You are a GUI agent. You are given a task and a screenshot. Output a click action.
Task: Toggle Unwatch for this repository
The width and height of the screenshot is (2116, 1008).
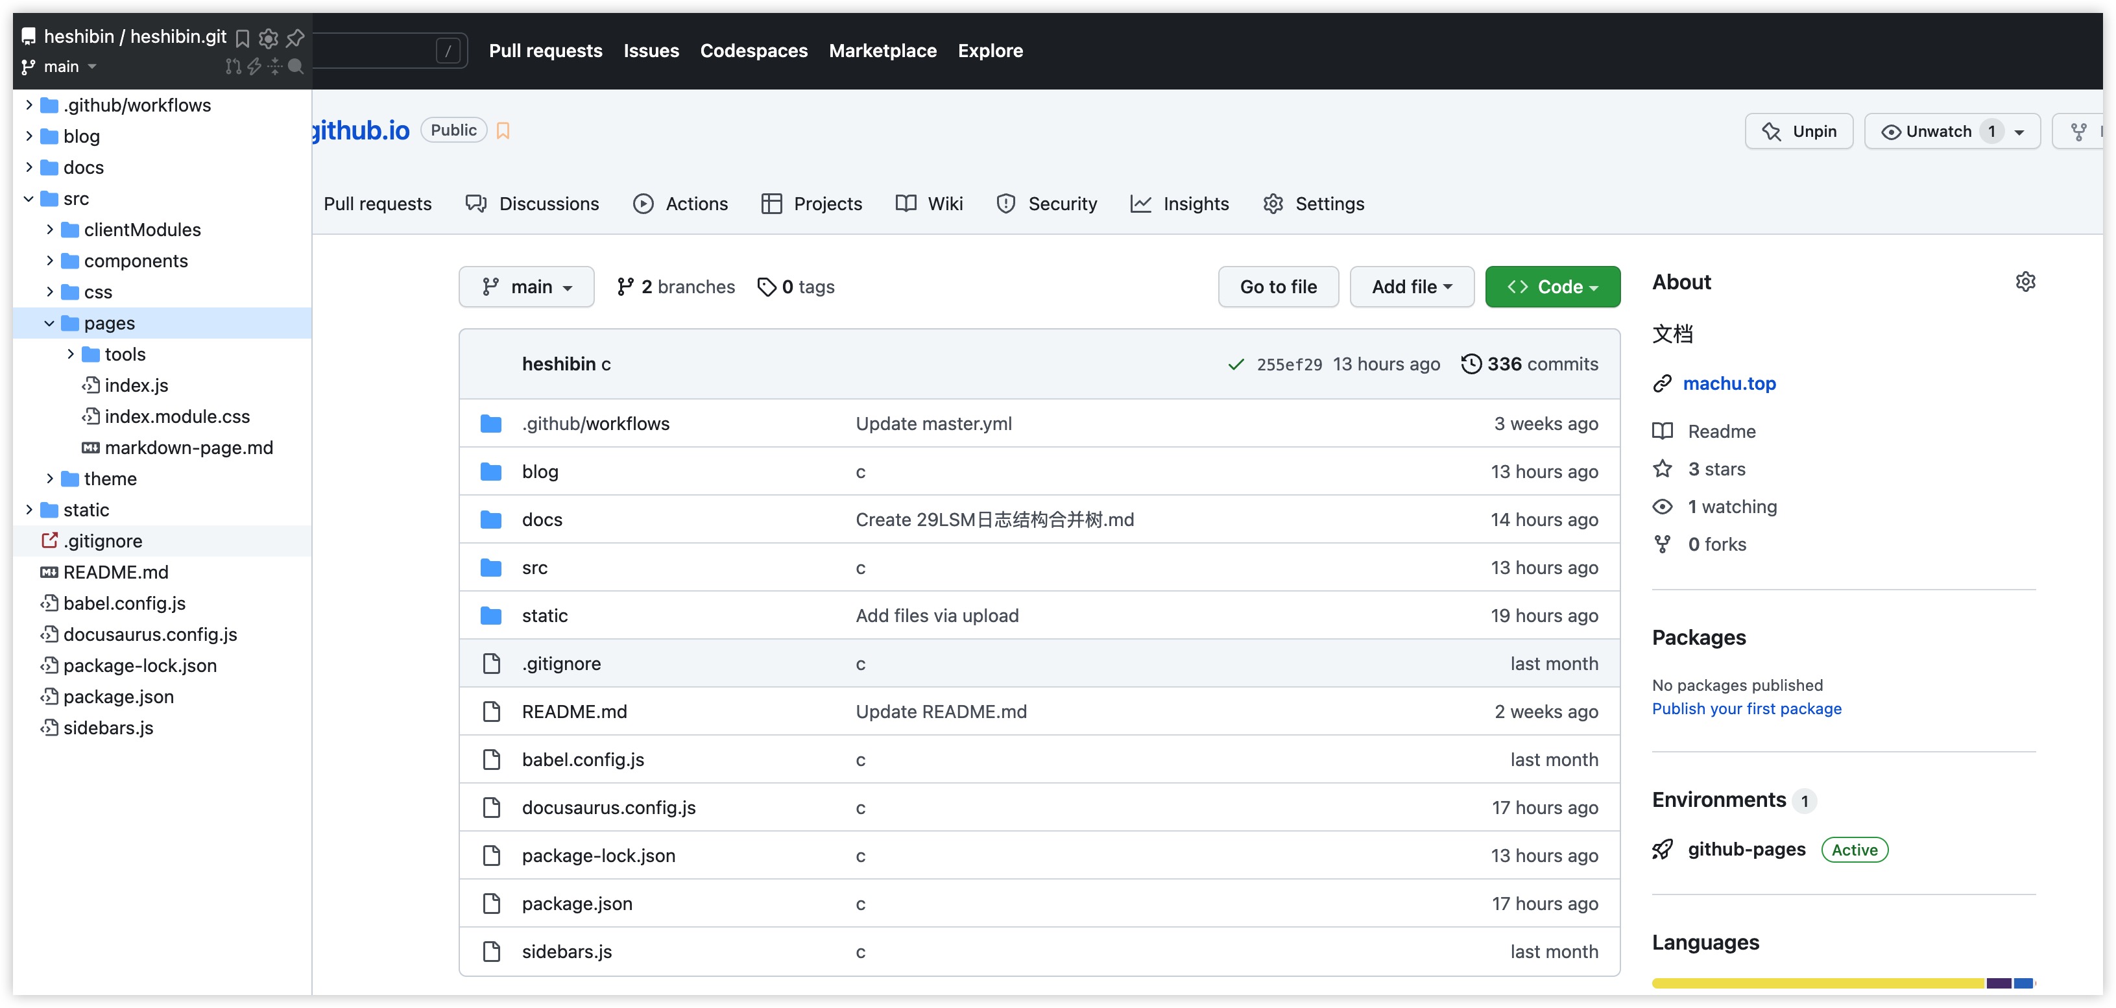1938,132
